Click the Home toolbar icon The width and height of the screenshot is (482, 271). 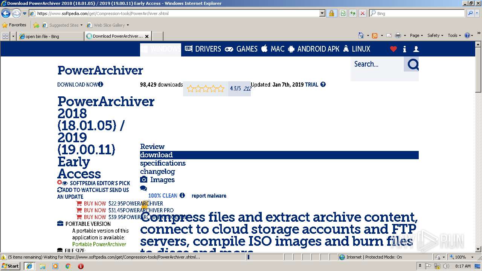click(x=361, y=35)
